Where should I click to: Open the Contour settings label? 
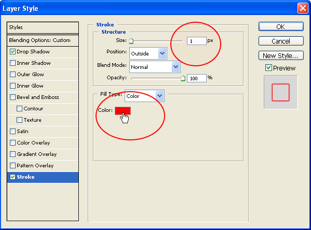[x=33, y=108]
